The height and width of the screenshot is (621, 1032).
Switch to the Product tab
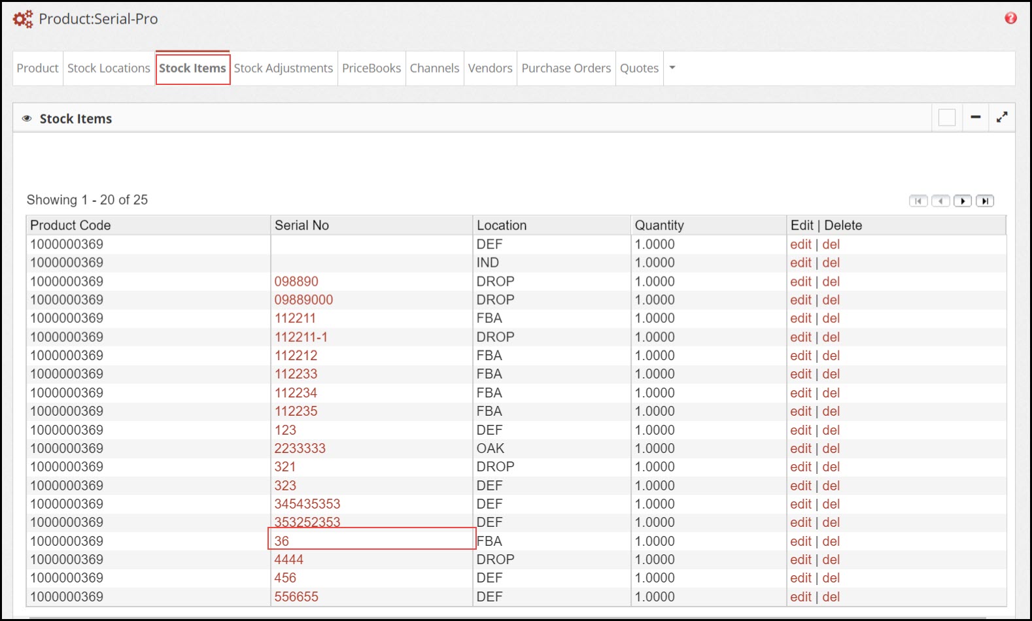(38, 68)
